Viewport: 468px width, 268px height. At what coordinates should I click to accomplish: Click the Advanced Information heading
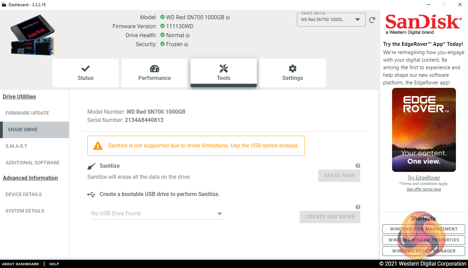[30, 178]
